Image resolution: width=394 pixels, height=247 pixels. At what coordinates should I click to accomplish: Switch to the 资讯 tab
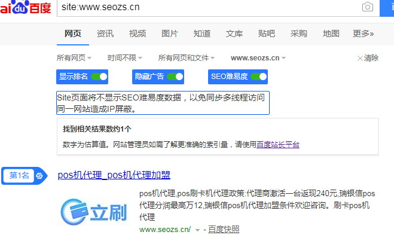point(105,33)
